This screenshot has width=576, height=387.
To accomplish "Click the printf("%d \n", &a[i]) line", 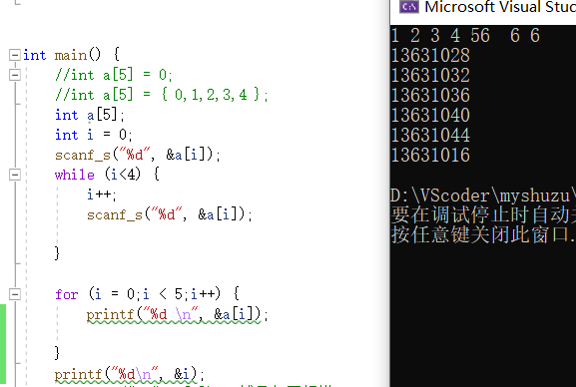I will point(178,314).
